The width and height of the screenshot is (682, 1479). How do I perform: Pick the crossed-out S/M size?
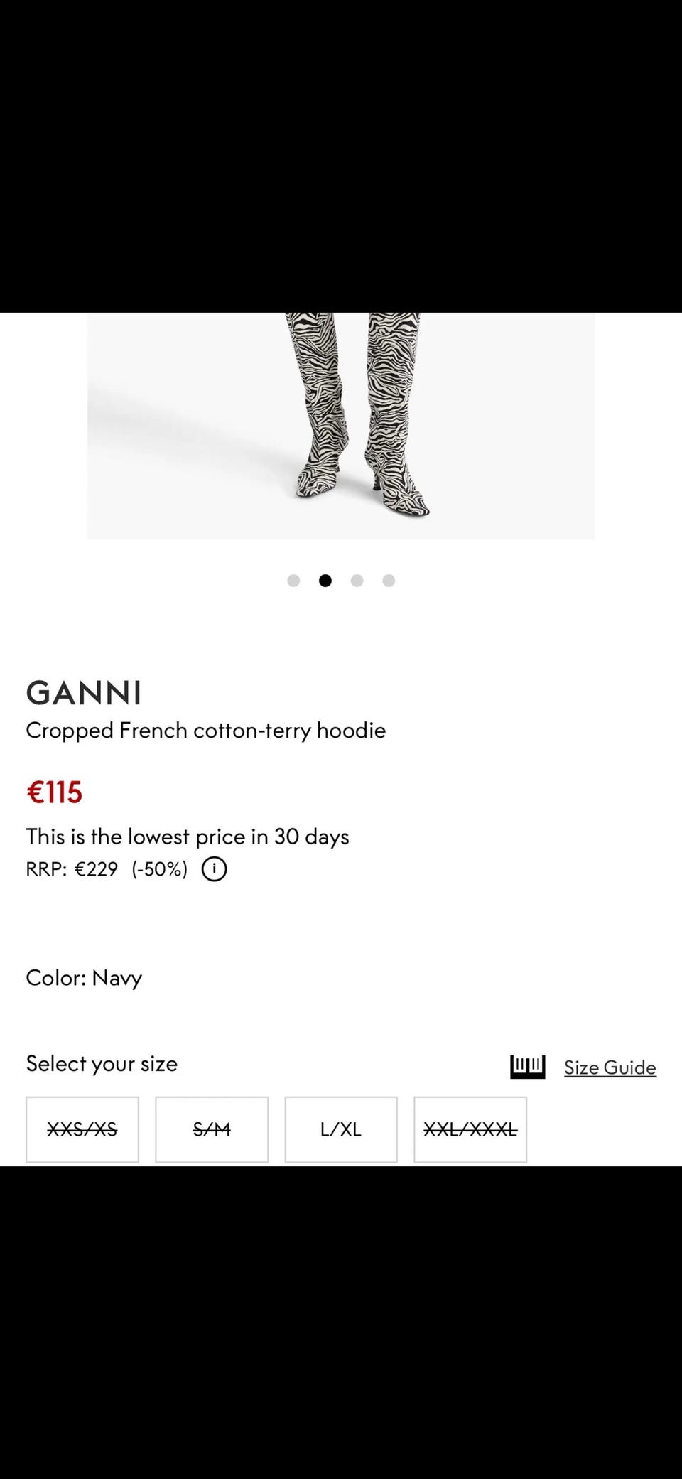pos(212,1129)
